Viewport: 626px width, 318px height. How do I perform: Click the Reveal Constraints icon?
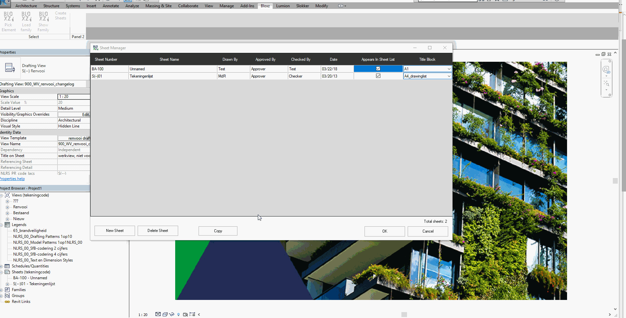point(192,314)
